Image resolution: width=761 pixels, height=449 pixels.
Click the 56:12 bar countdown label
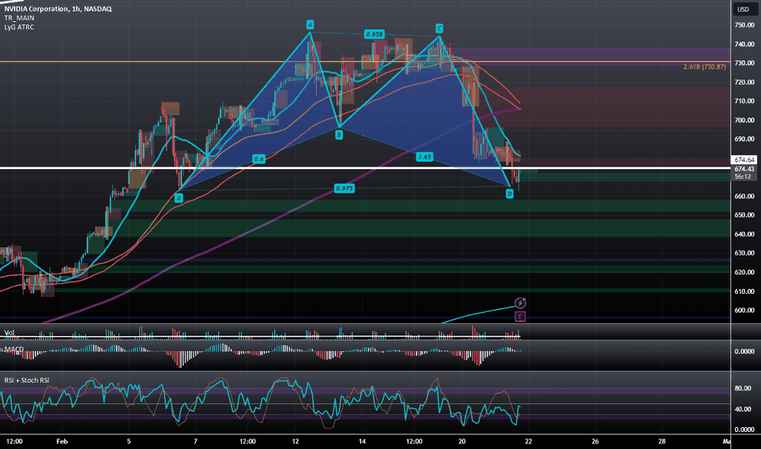point(743,176)
